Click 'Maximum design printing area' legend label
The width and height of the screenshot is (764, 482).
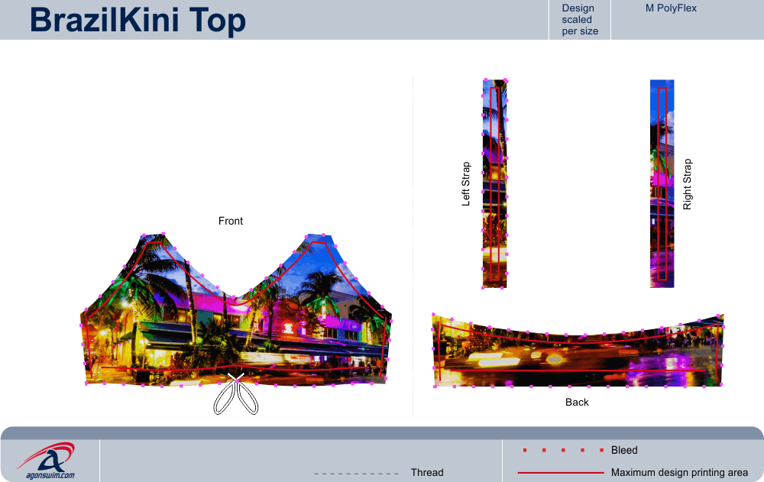679,472
